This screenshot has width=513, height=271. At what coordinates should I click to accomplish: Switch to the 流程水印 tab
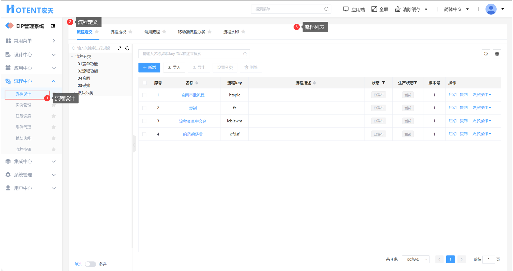click(x=231, y=32)
